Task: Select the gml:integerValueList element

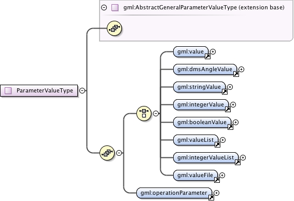Action: (x=206, y=157)
